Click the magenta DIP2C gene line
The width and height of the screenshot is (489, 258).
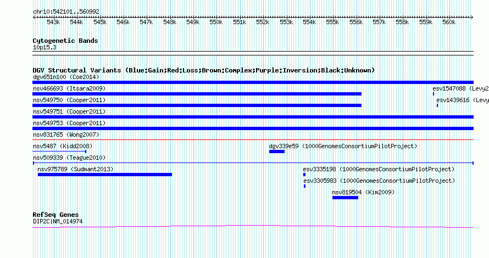click(253, 227)
